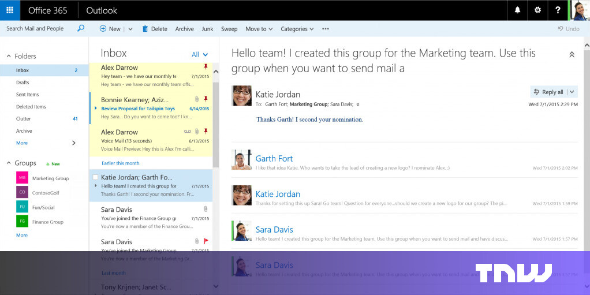Screen dimensions: 590x295
Task: Open the notifications bell
Action: pos(517,10)
